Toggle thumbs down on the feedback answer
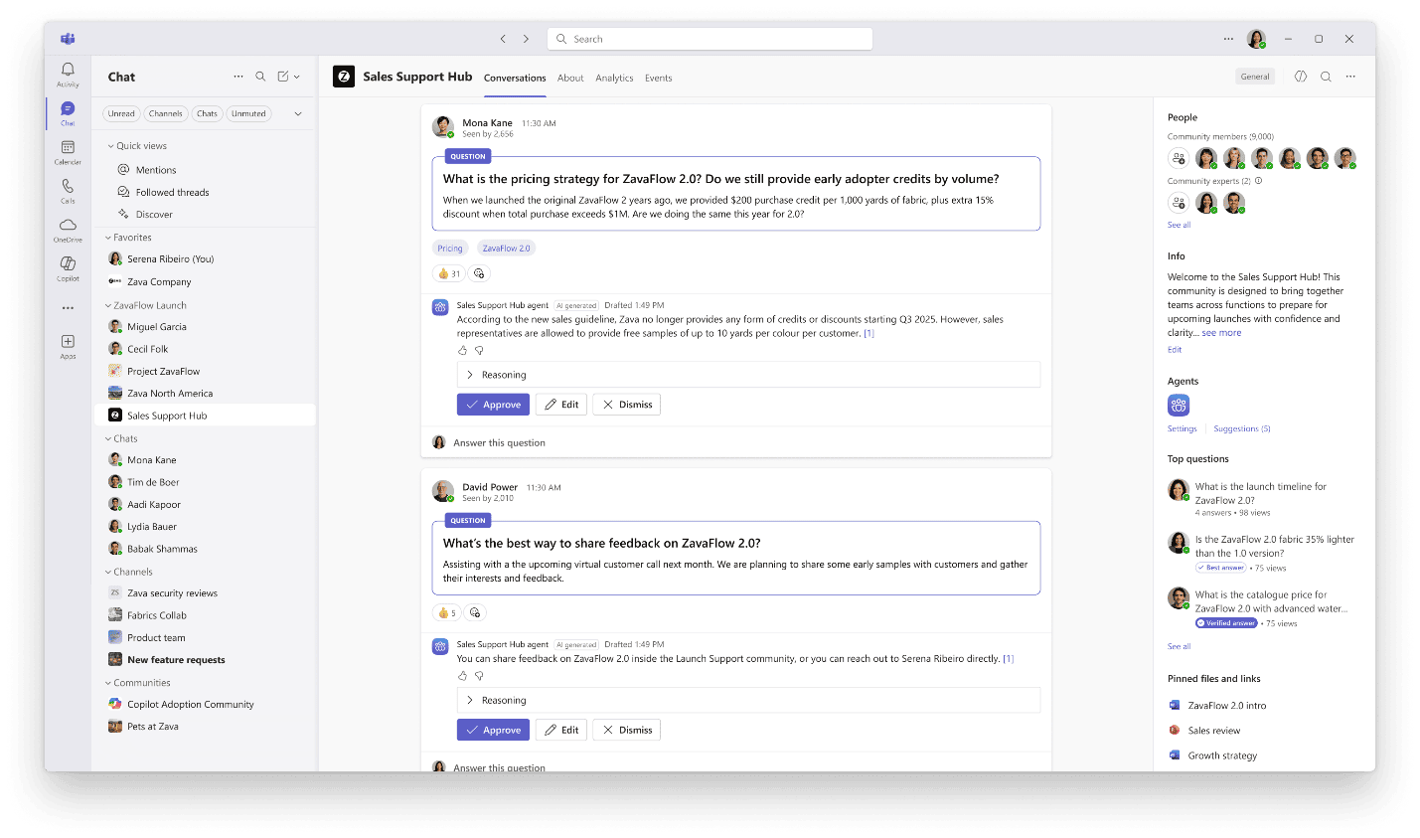Viewport: 1420px width, 838px height. coord(479,675)
